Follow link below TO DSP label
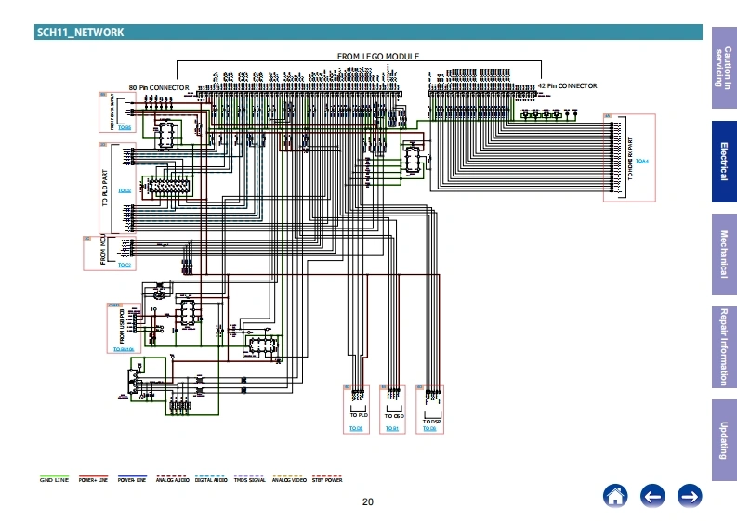Image resolution: width=737 pixels, height=521 pixels. coord(429,428)
